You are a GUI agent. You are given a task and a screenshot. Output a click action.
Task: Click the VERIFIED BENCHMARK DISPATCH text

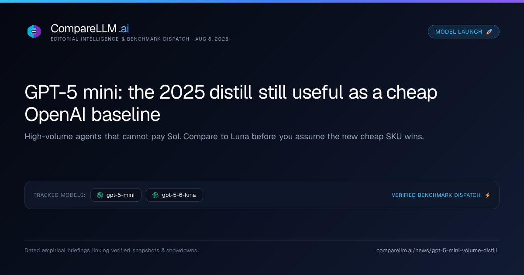click(x=436, y=195)
